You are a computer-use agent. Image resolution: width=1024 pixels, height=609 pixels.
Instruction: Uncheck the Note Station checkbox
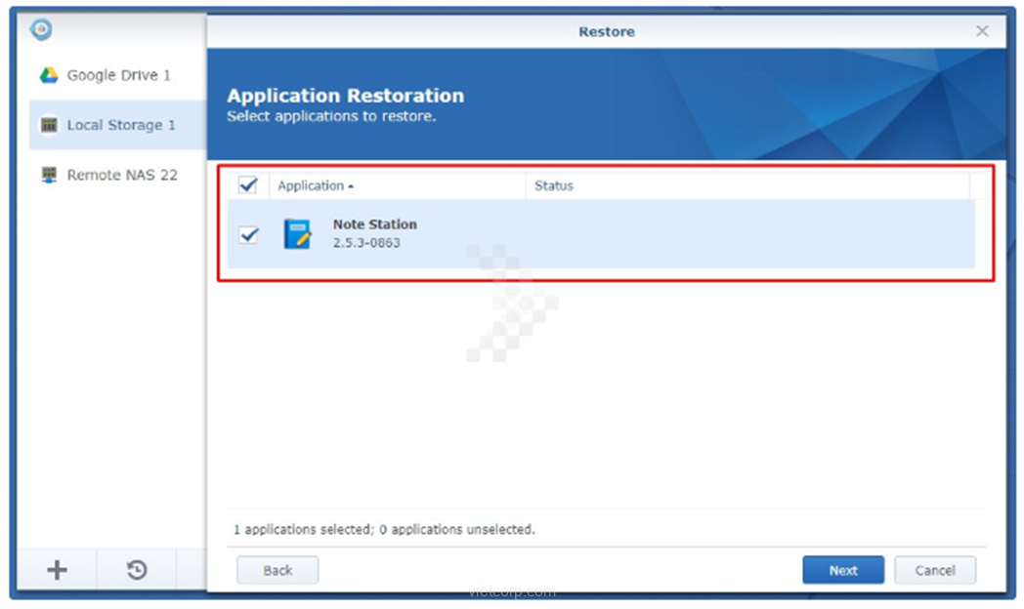(x=249, y=235)
